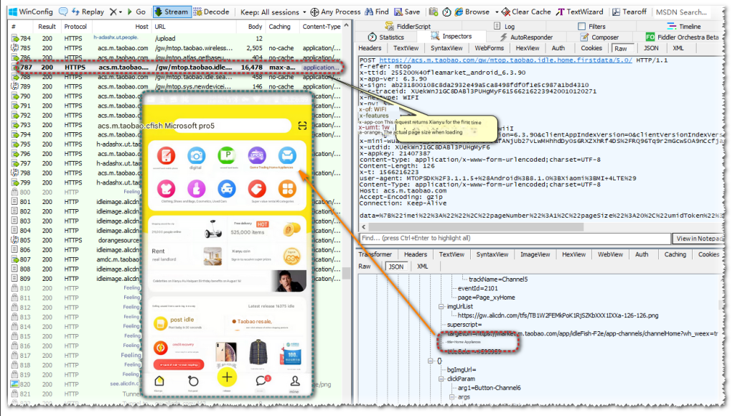The width and height of the screenshot is (735, 416).
Task: Click the Go button to resume sessions
Action: (136, 11)
